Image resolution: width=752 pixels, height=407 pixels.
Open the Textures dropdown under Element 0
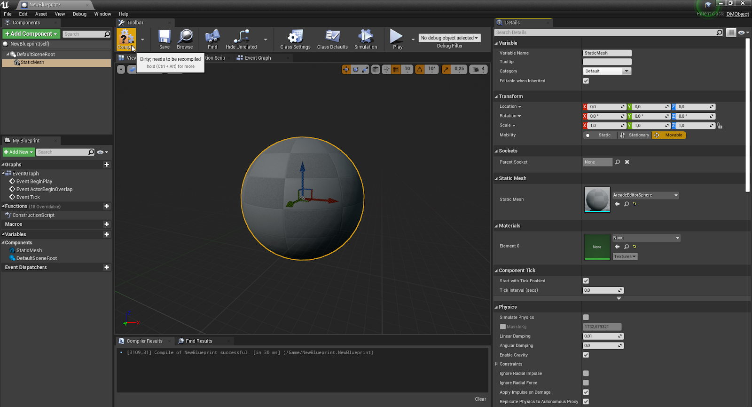coord(625,256)
